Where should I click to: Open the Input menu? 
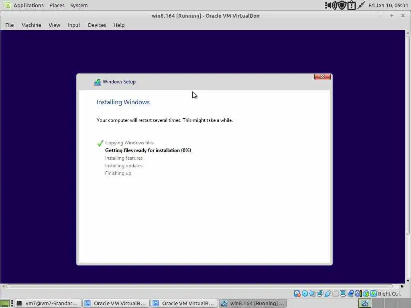pyautogui.click(x=74, y=25)
